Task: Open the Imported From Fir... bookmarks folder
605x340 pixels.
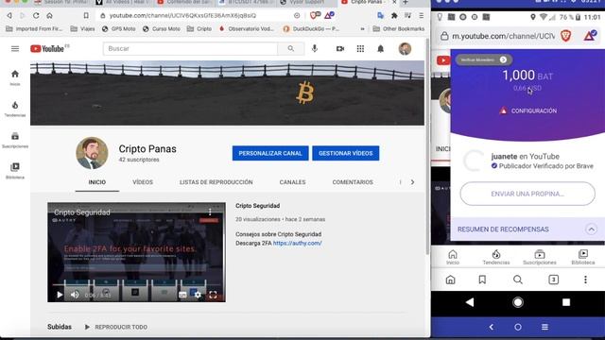Action: (x=34, y=29)
